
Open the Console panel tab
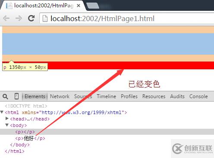pos(198,96)
